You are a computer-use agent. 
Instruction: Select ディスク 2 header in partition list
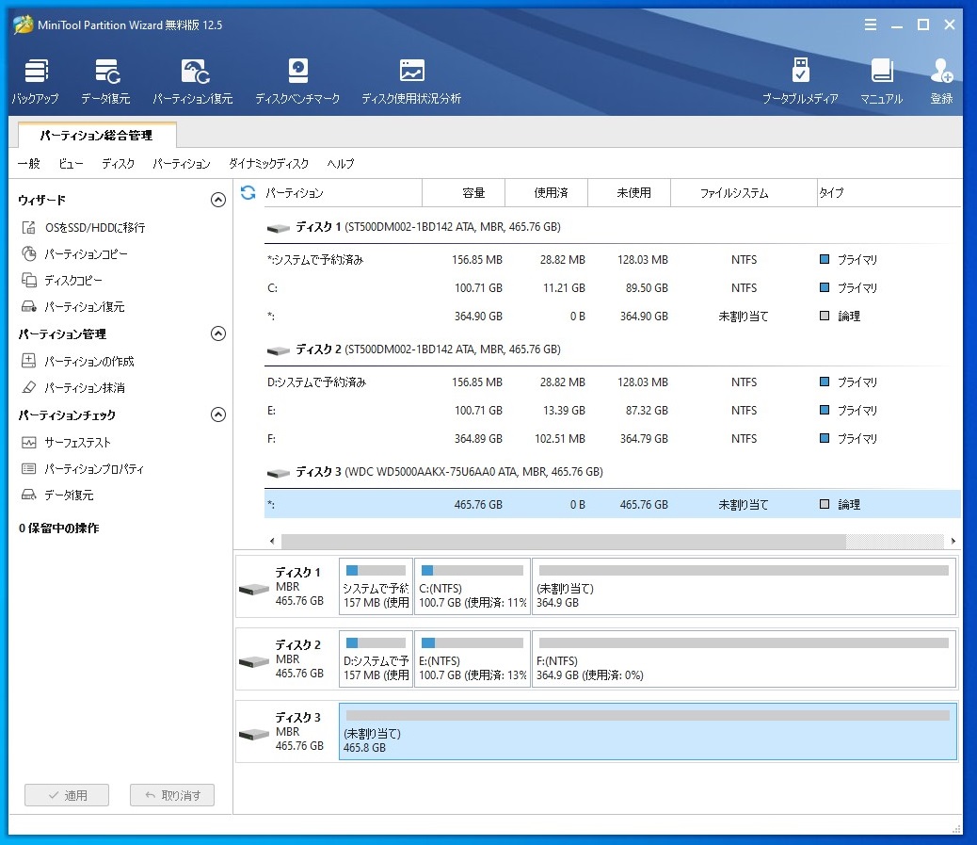414,349
